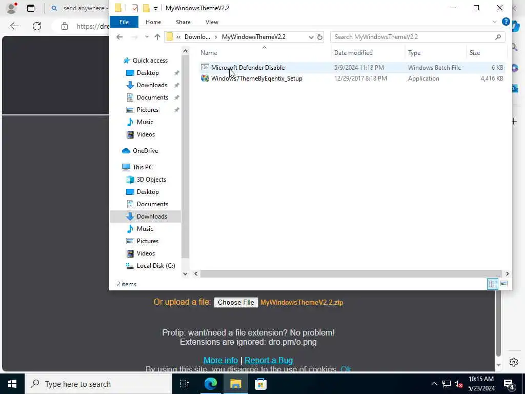Click the Microsoft Defender Disable file icon
Image resolution: width=525 pixels, height=394 pixels.
pyautogui.click(x=205, y=67)
